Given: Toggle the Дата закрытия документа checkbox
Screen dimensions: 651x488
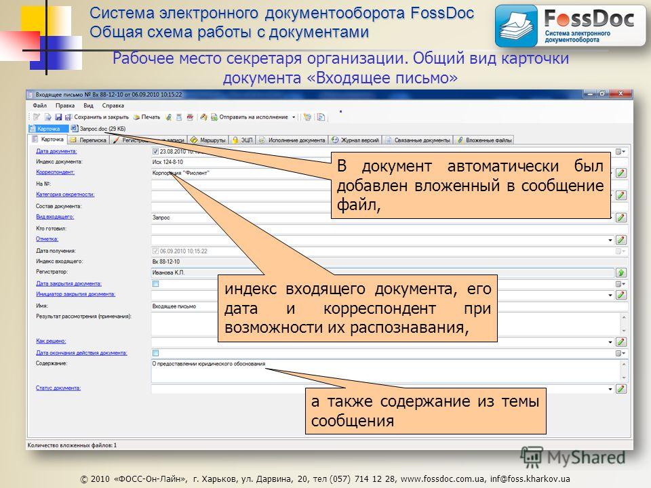Looking at the screenshot, I should tap(156, 284).
